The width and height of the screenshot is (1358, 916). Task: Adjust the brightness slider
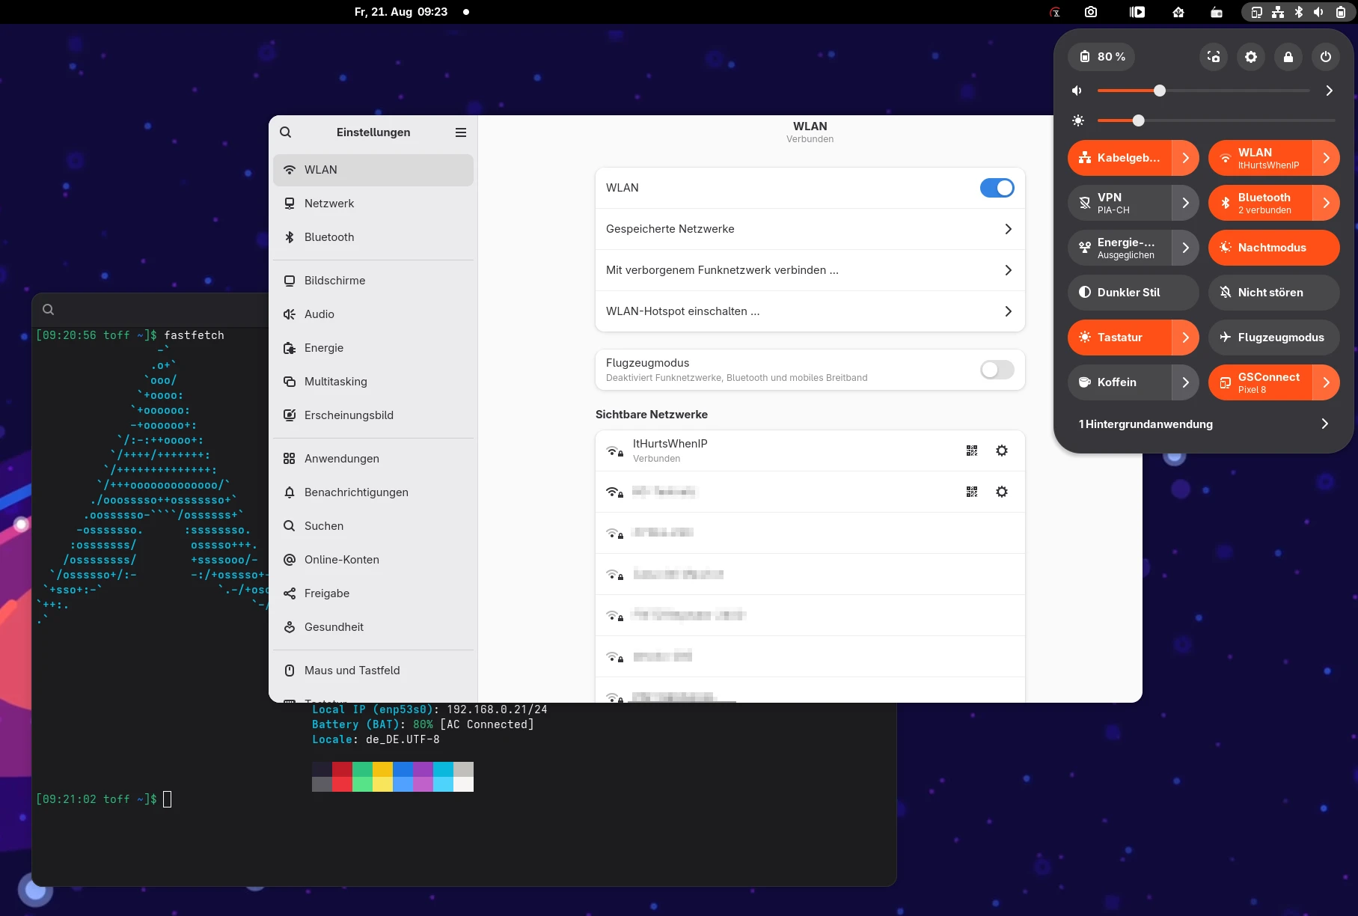point(1216,120)
